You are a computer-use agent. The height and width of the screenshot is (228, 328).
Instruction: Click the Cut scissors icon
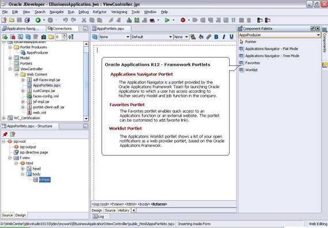point(84,20)
